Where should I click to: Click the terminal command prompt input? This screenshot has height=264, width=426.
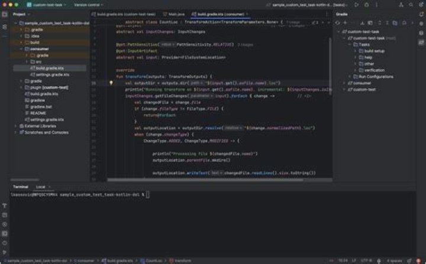(x=148, y=194)
